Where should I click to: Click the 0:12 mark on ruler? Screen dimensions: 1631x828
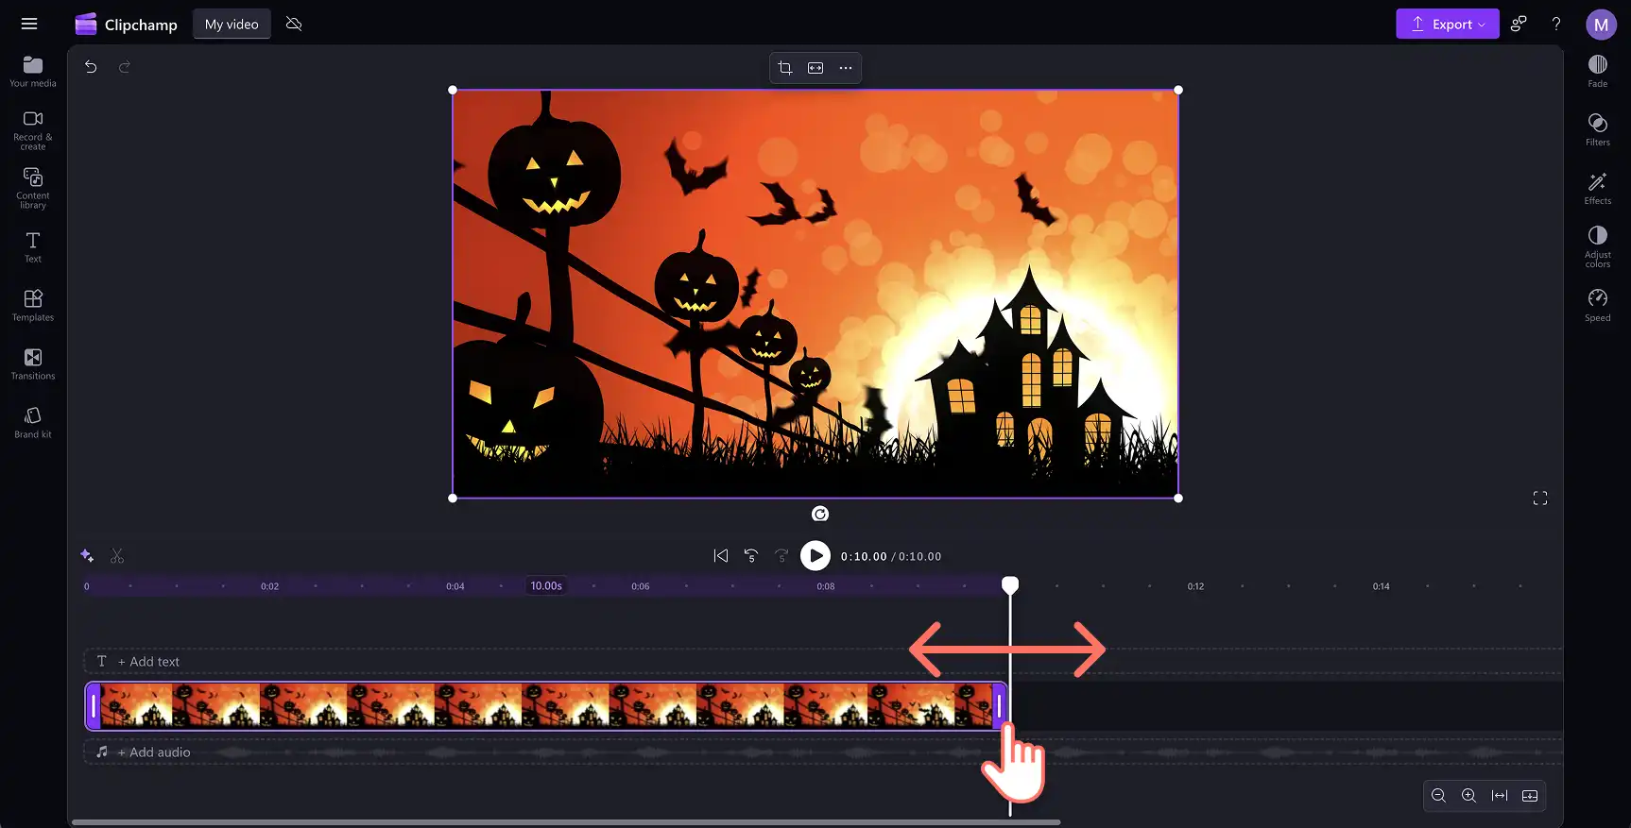1196,586
